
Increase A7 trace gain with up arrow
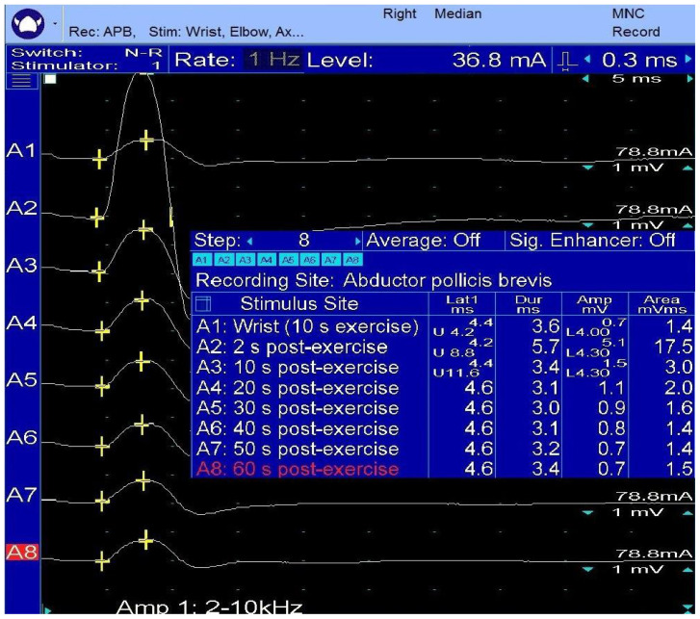pos(687,512)
